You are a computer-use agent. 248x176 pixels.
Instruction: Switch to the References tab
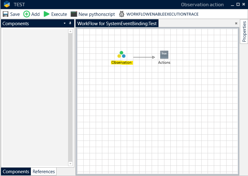click(44, 172)
